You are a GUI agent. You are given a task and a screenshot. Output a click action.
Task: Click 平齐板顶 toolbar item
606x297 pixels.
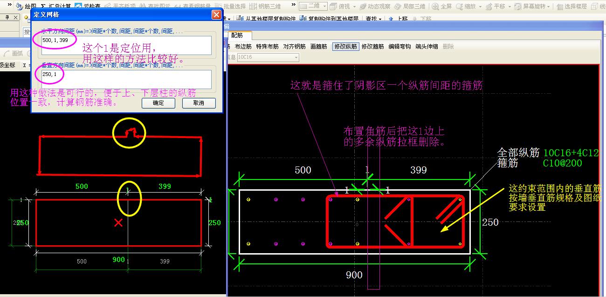coord(119,7)
